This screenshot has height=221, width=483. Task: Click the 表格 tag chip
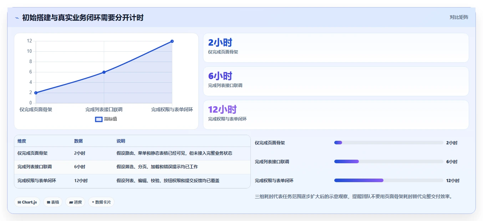53,202
